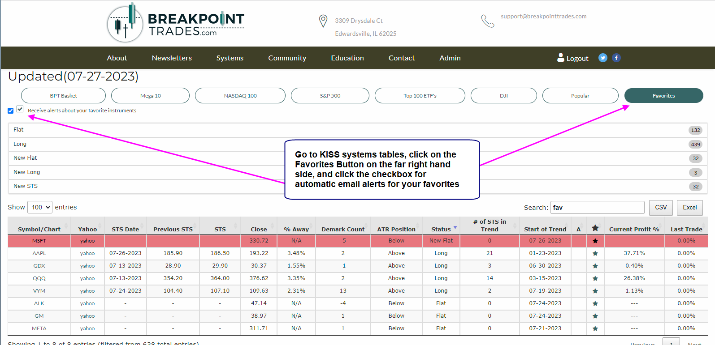Toggle the QQQ favorite star
Viewport: 715px width, 345px height.
click(x=595, y=278)
